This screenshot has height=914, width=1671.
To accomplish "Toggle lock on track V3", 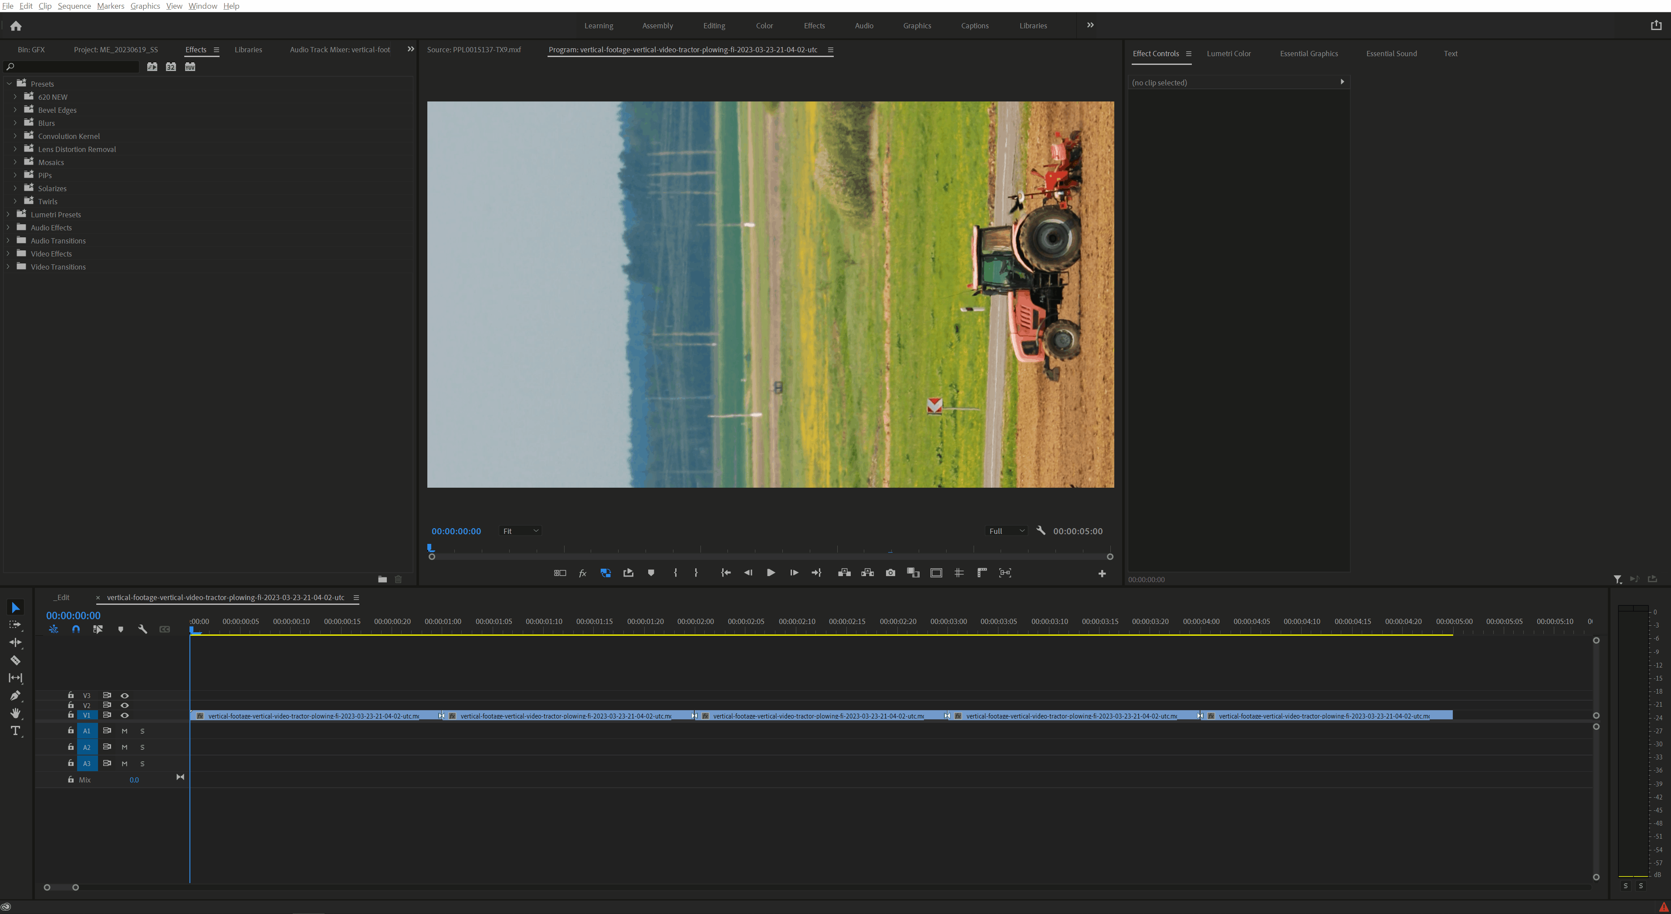I will pyautogui.click(x=71, y=695).
